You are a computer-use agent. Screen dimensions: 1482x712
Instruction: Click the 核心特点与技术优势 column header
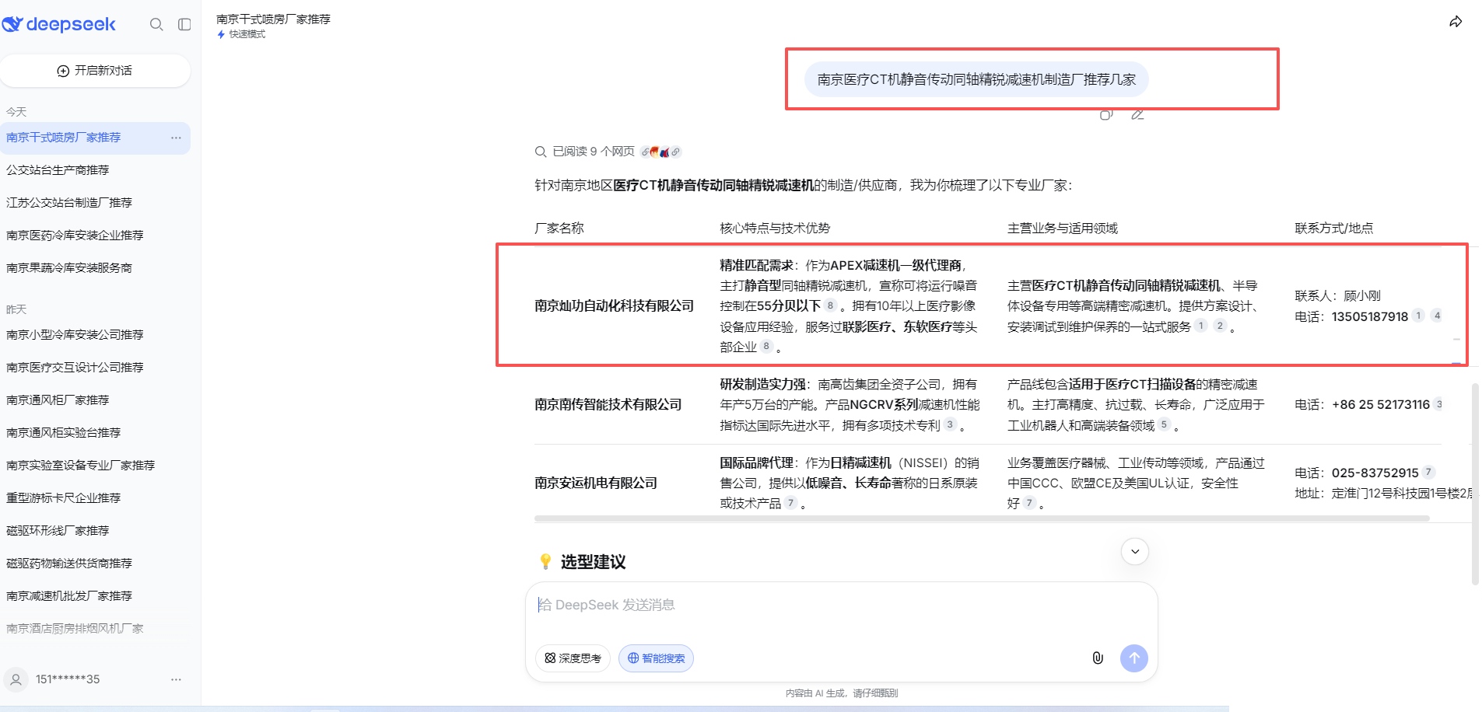775,228
